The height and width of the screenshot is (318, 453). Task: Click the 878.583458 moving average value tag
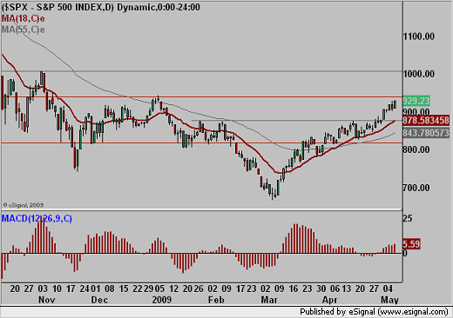[426, 120]
